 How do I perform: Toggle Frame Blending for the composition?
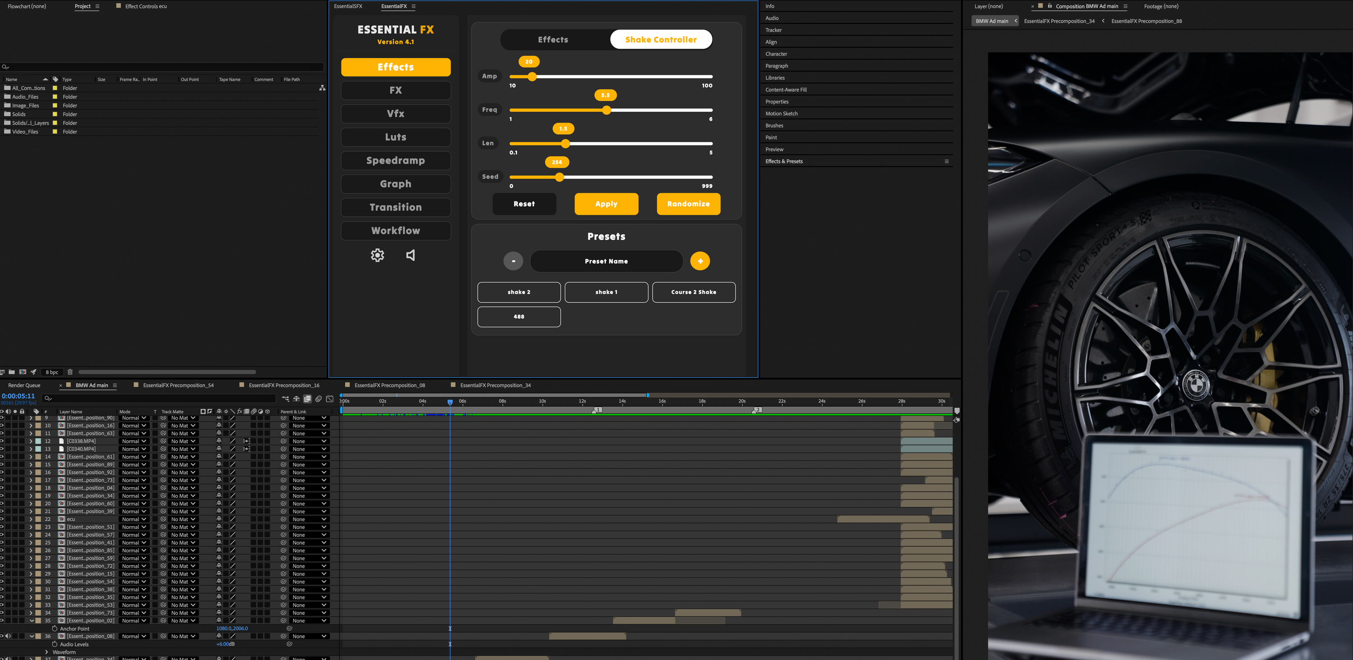(x=308, y=399)
